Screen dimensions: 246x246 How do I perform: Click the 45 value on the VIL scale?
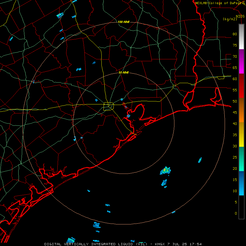coord(235,113)
